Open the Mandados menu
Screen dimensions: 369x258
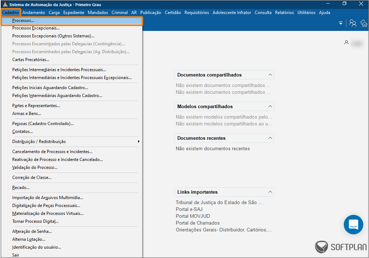coord(98,13)
